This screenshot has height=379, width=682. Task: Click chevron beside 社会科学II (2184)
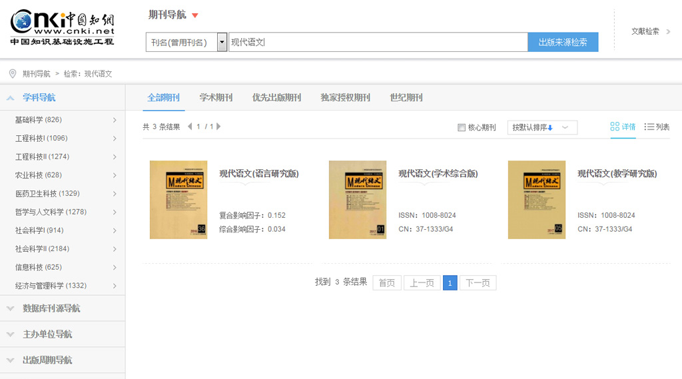[x=115, y=249]
